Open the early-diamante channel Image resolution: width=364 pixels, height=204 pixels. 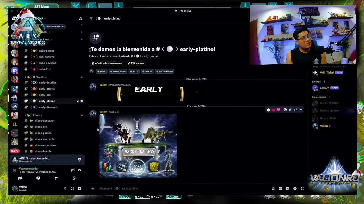click(53, 107)
